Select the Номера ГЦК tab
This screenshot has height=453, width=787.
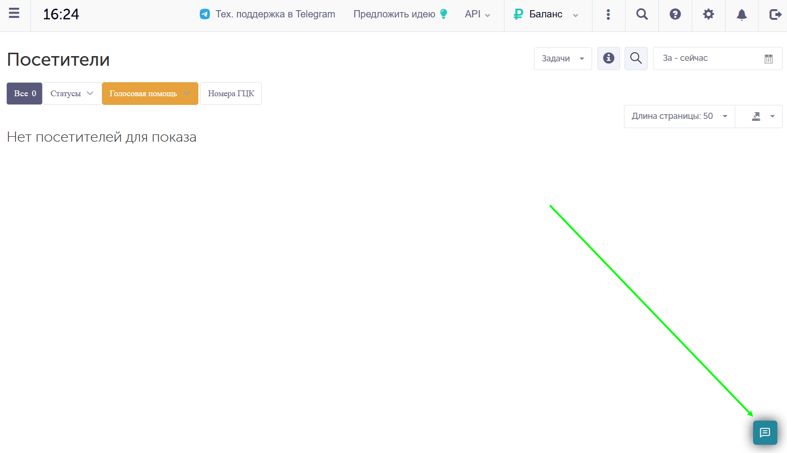[x=231, y=94]
